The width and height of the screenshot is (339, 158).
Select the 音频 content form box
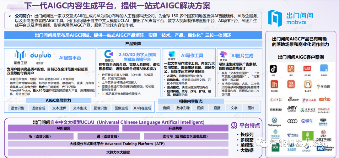pyautogui.click(x=166, y=108)
